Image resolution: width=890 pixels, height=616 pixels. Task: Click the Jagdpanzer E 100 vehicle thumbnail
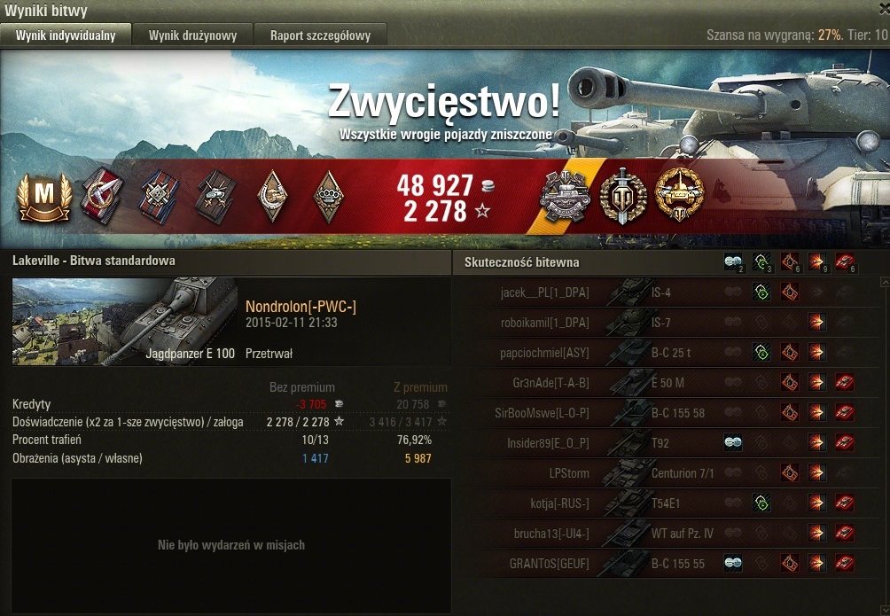coord(125,322)
